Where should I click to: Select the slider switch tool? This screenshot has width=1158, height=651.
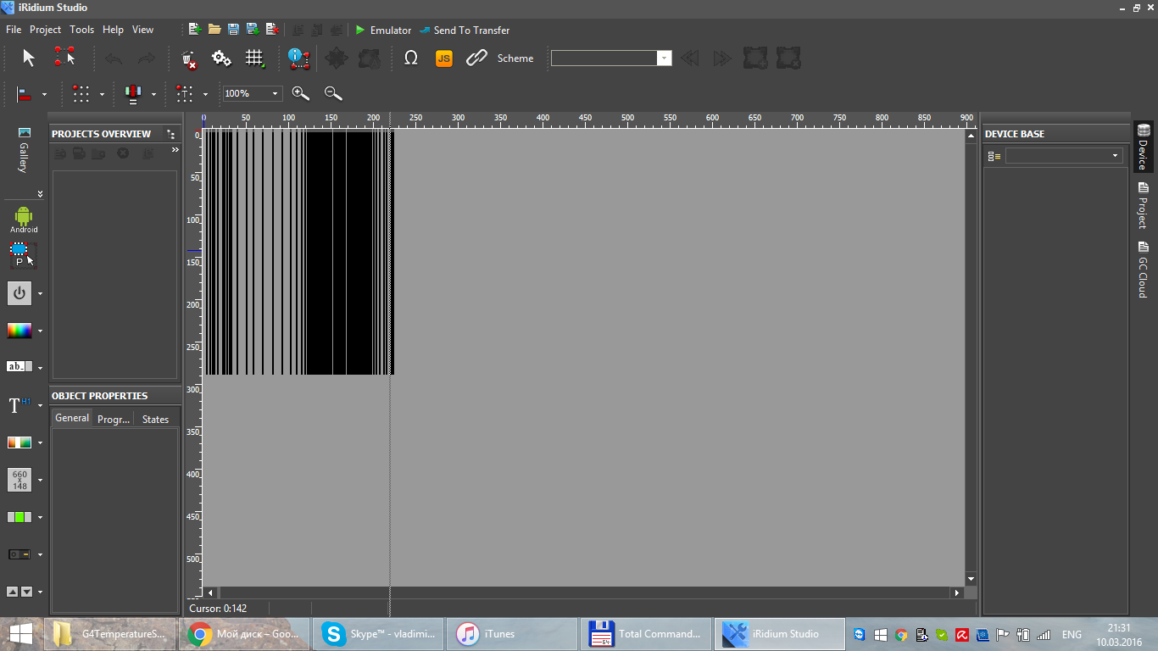coord(19,554)
